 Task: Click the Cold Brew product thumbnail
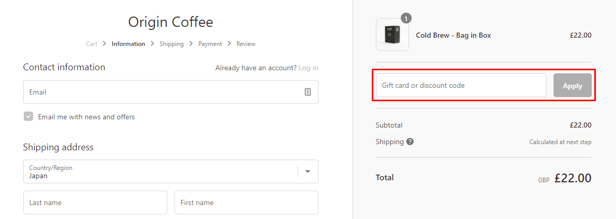tap(392, 35)
